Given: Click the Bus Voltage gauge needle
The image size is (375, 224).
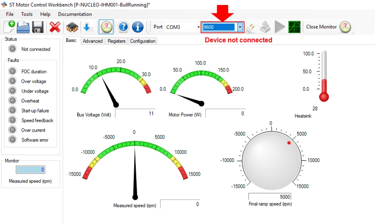Looking at the screenshot, I should pyautogui.click(x=110, y=92).
